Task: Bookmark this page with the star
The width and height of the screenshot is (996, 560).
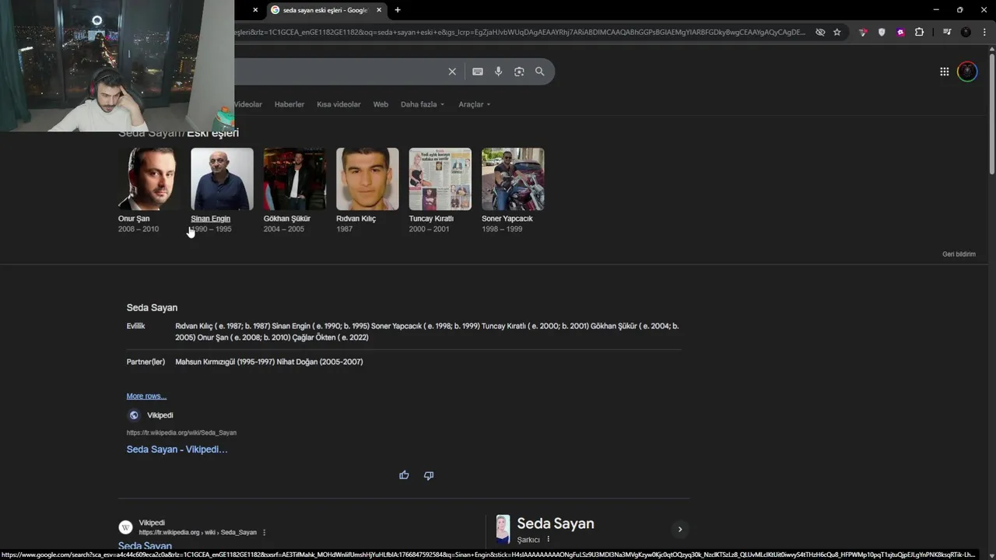Action: click(837, 32)
